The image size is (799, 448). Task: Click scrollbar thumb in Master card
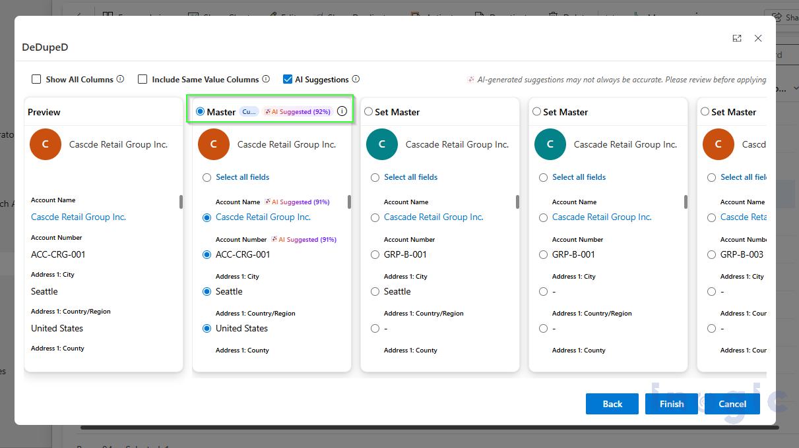(349, 202)
